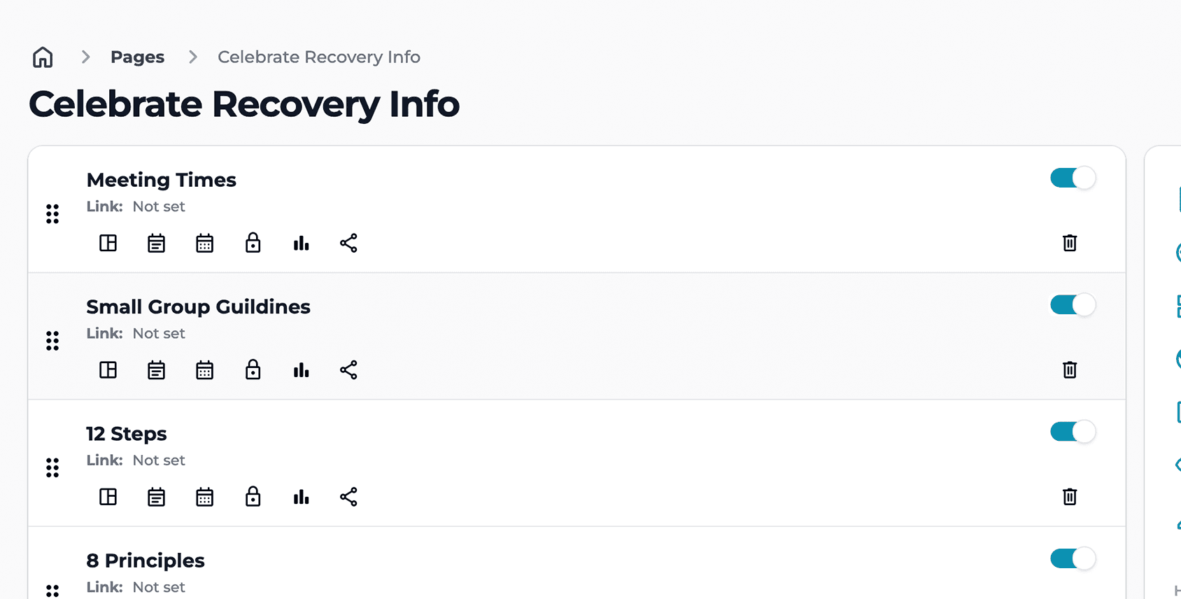This screenshot has height=599, width=1181.
Task: Click the 12 Steps drag handle
Action: click(52, 467)
